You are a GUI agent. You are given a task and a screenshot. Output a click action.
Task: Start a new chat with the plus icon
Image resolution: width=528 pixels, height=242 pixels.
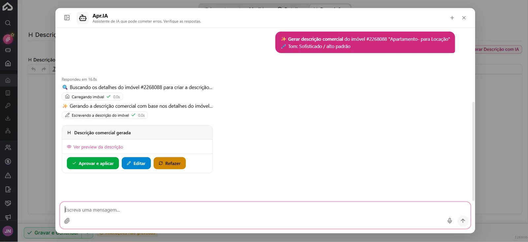pyautogui.click(x=452, y=18)
